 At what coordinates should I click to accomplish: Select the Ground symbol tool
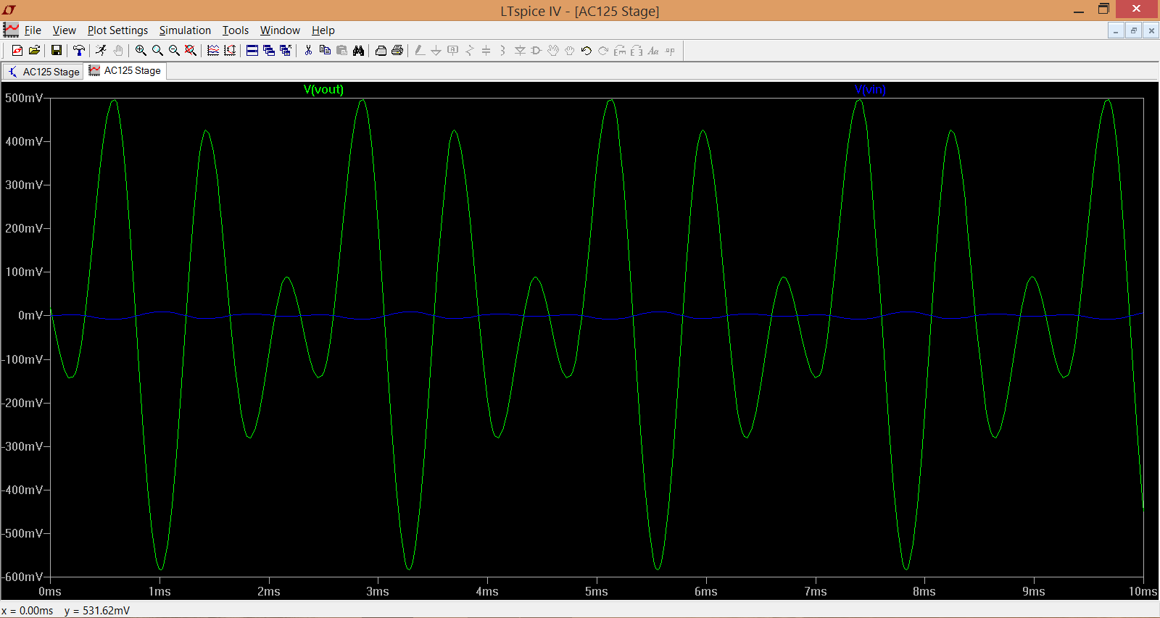coord(436,50)
